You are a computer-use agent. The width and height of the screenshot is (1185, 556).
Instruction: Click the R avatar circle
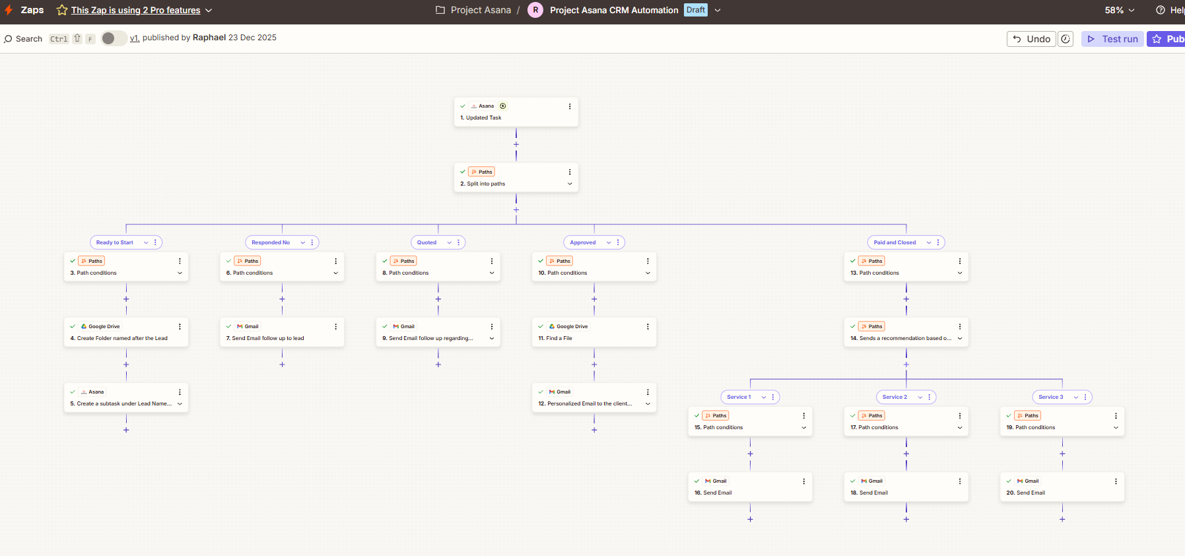[x=535, y=10]
